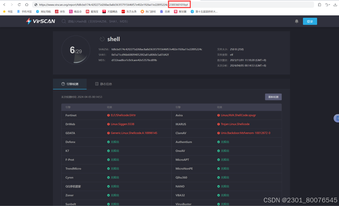Open the 天猫精选 bookmark
Viewport: 339px width, 206px height.
pyautogui.click(x=110, y=12)
